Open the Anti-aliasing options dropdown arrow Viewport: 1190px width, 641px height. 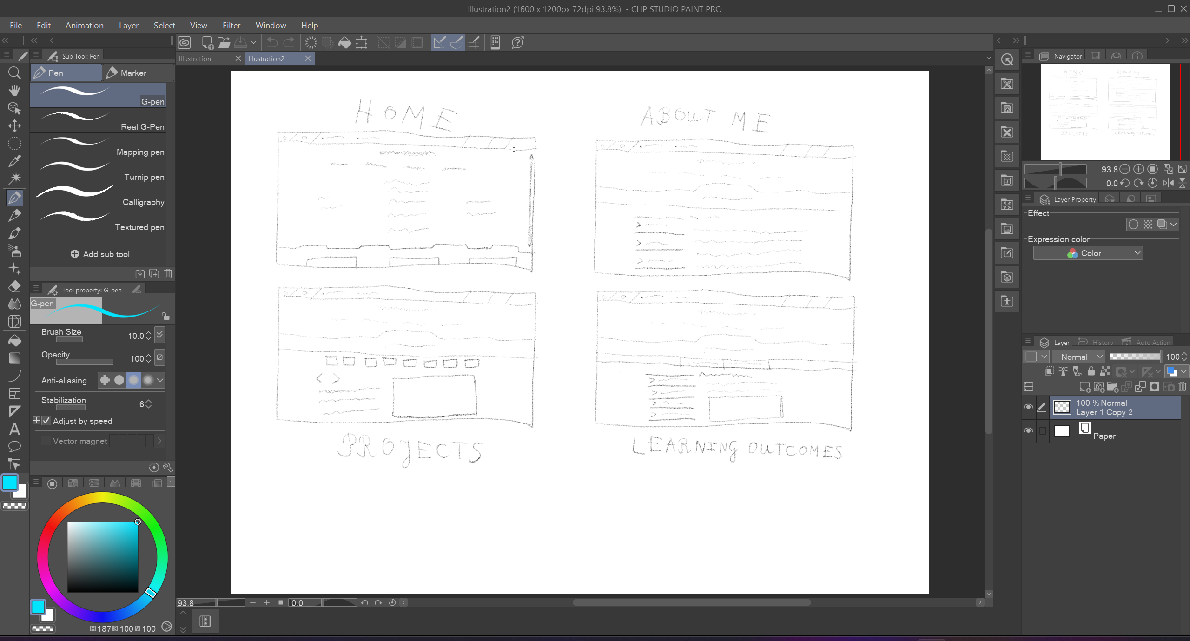(160, 380)
